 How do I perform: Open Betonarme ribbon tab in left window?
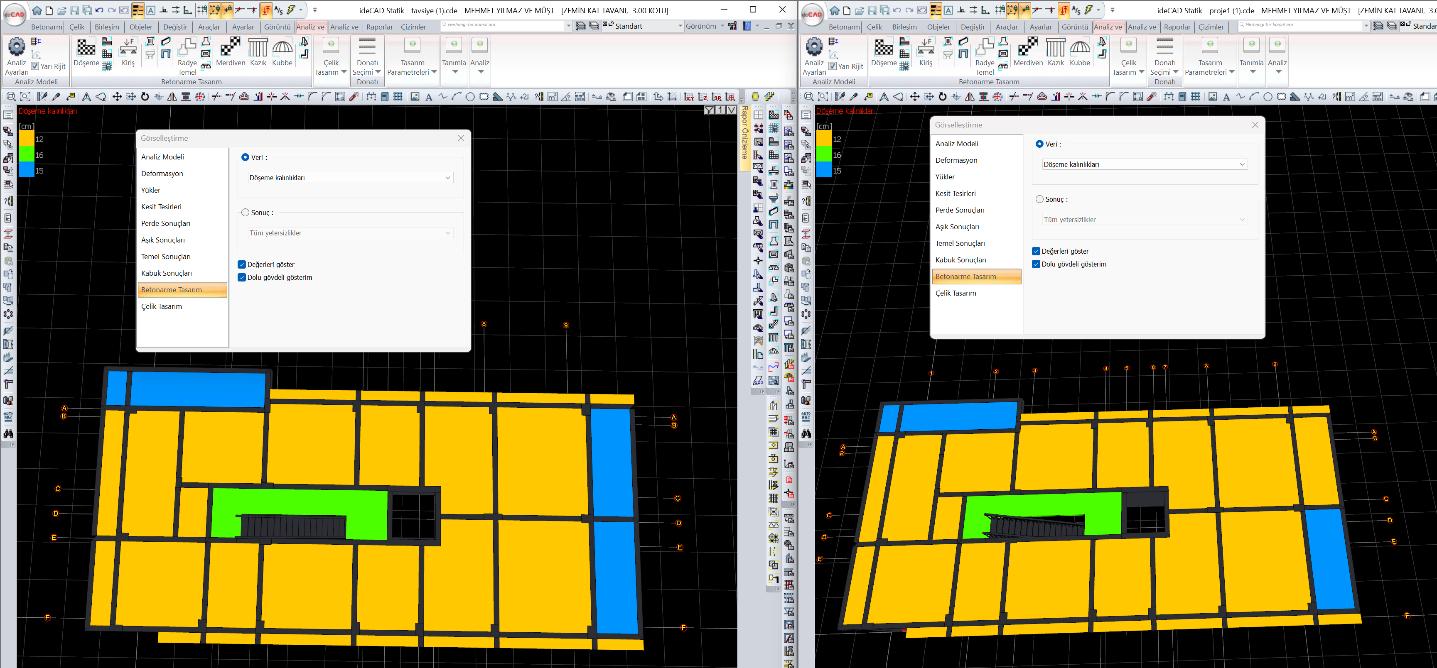click(46, 27)
